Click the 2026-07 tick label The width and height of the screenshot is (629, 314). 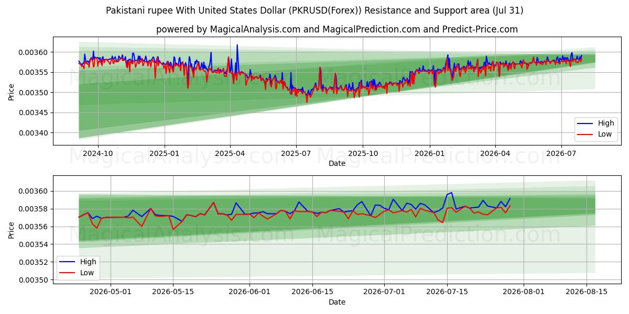561,153
